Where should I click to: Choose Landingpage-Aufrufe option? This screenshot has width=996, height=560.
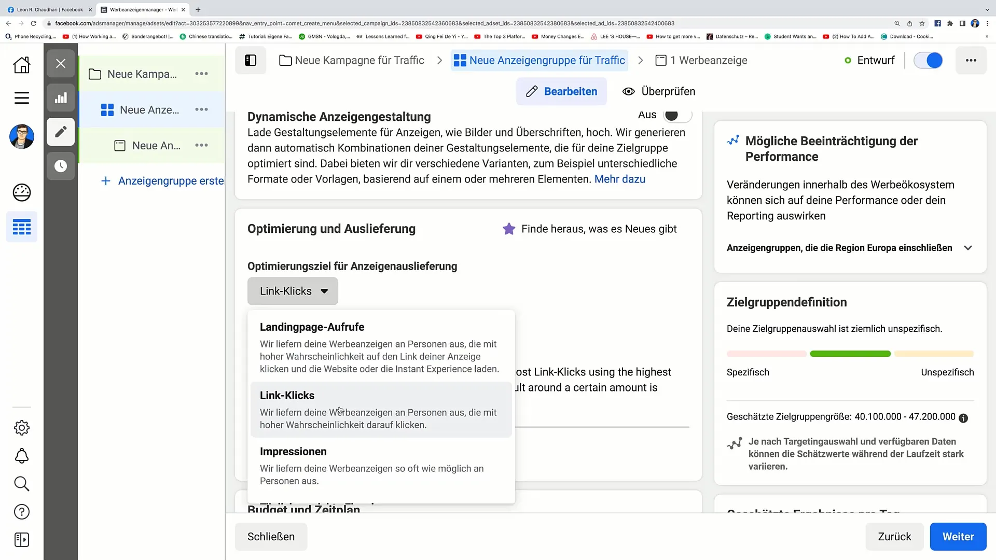[x=381, y=347]
